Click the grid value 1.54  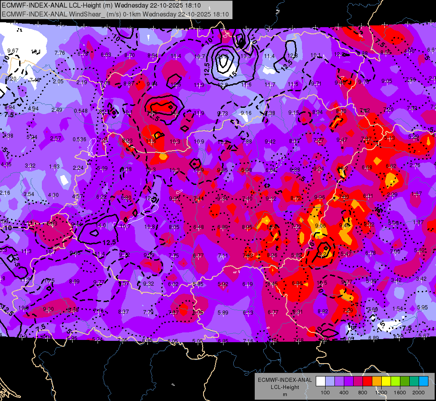(x=398, y=308)
